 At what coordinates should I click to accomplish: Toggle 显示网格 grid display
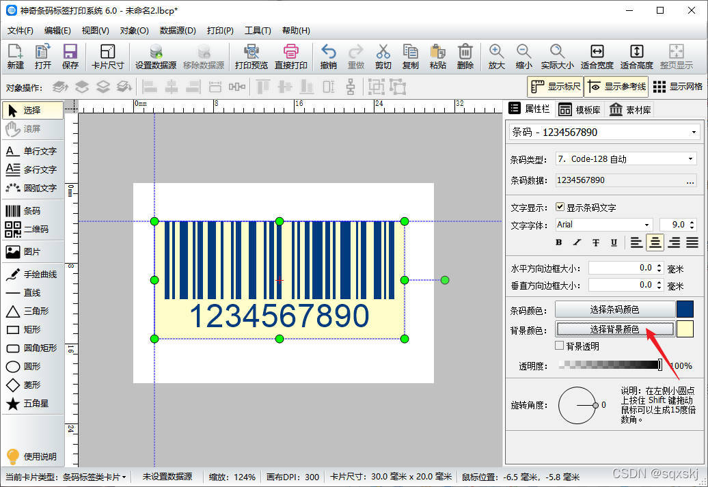tap(678, 86)
